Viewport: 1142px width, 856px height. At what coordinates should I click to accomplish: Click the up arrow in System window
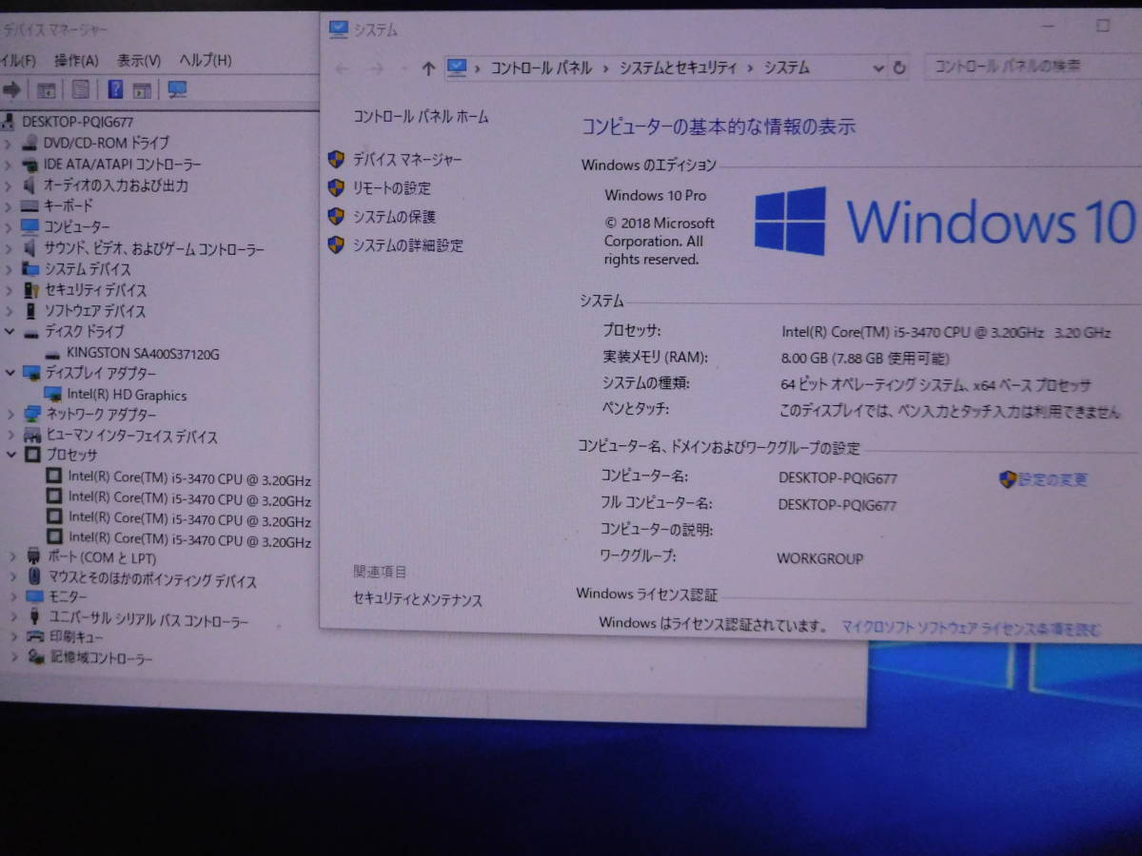(x=428, y=68)
